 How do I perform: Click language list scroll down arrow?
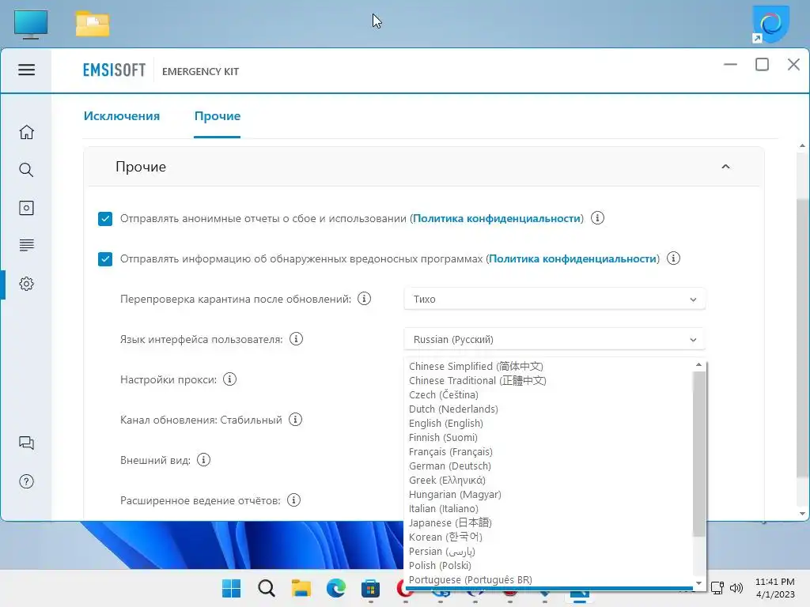(699, 583)
